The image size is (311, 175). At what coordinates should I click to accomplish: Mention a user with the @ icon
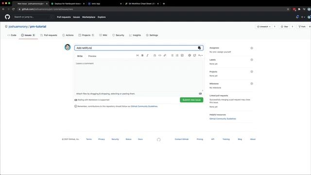click(x=190, y=55)
